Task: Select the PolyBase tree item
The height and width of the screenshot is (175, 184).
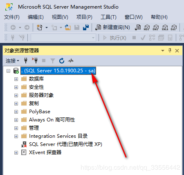Action: (40, 112)
